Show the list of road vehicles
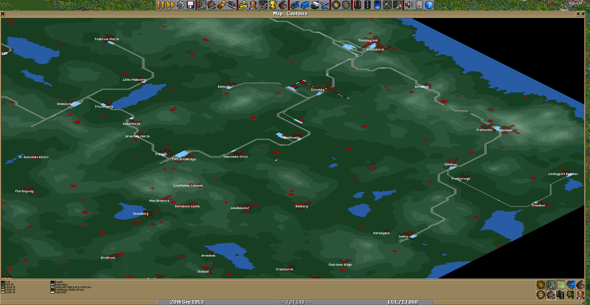The width and height of the screenshot is (590, 305). [x=305, y=5]
